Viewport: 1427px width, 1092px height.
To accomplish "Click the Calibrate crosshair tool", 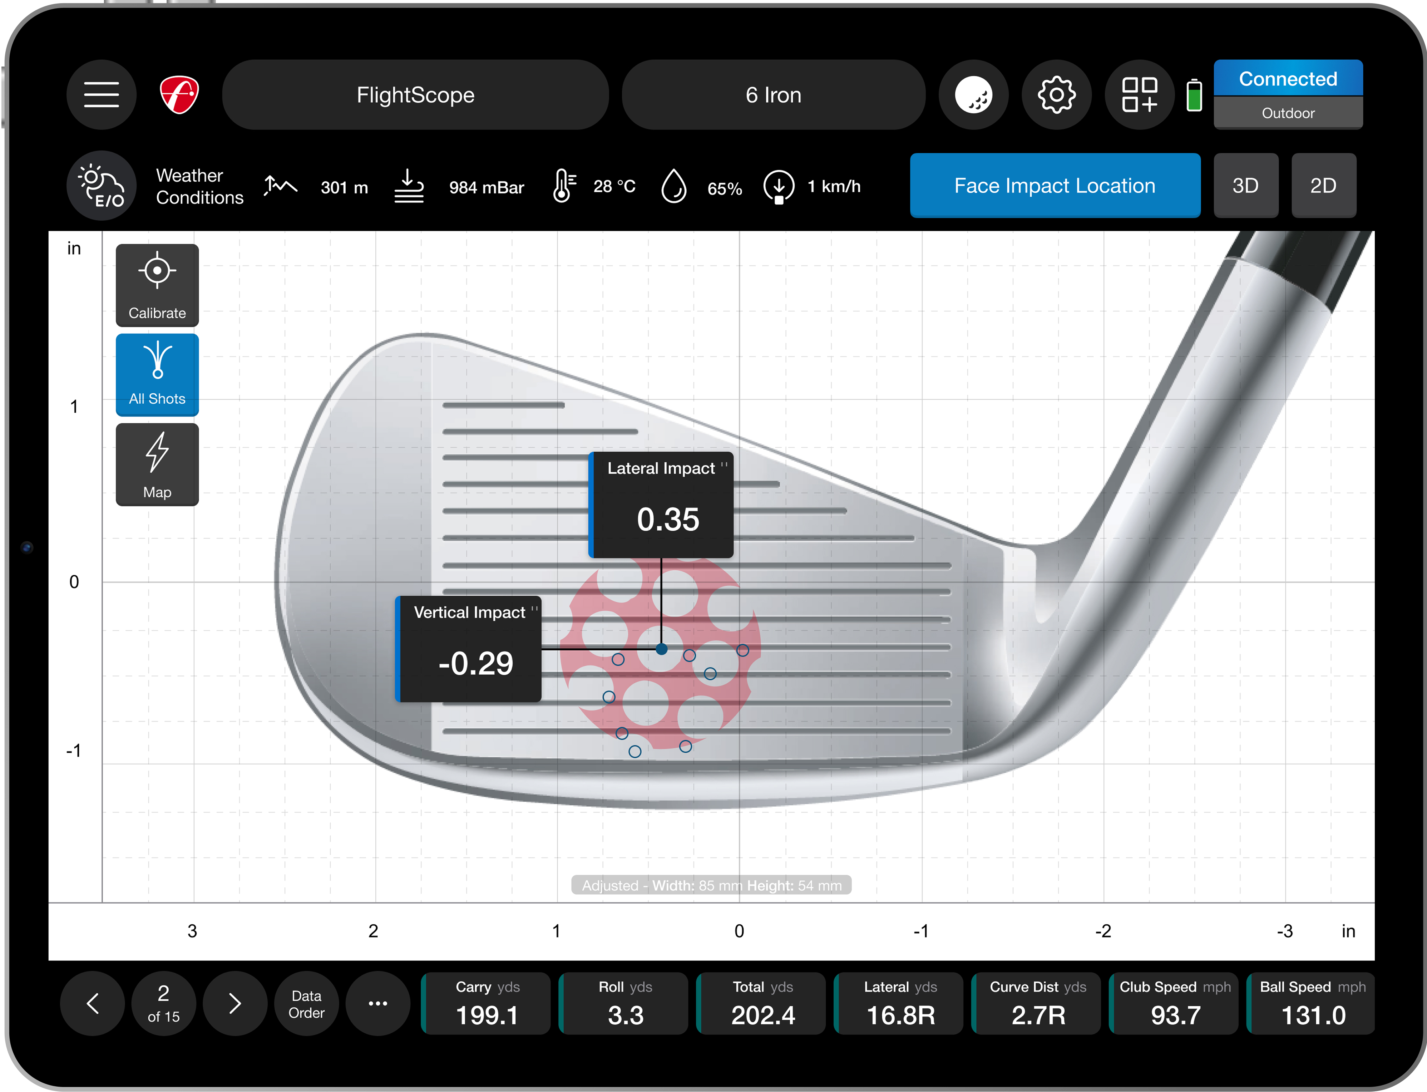I will [157, 285].
